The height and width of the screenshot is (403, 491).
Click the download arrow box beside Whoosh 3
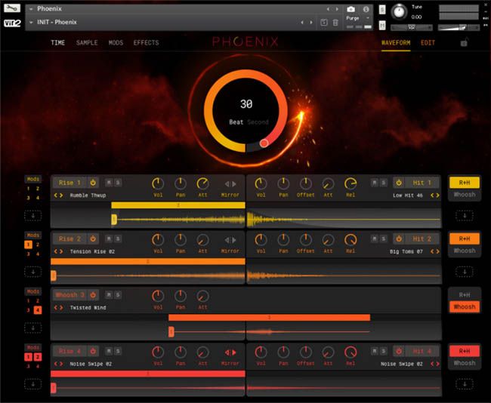click(x=33, y=328)
